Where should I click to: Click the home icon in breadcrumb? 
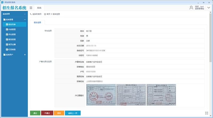pos(45,14)
